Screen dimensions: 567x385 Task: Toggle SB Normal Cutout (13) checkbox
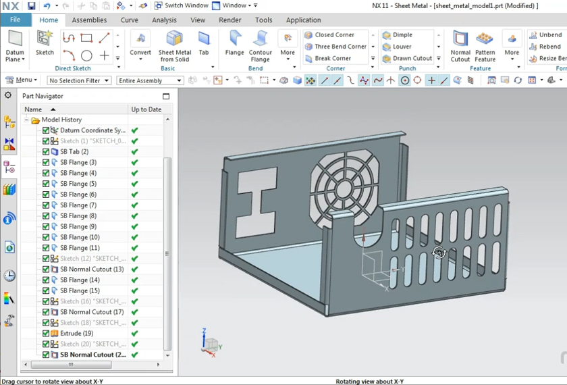coord(46,269)
